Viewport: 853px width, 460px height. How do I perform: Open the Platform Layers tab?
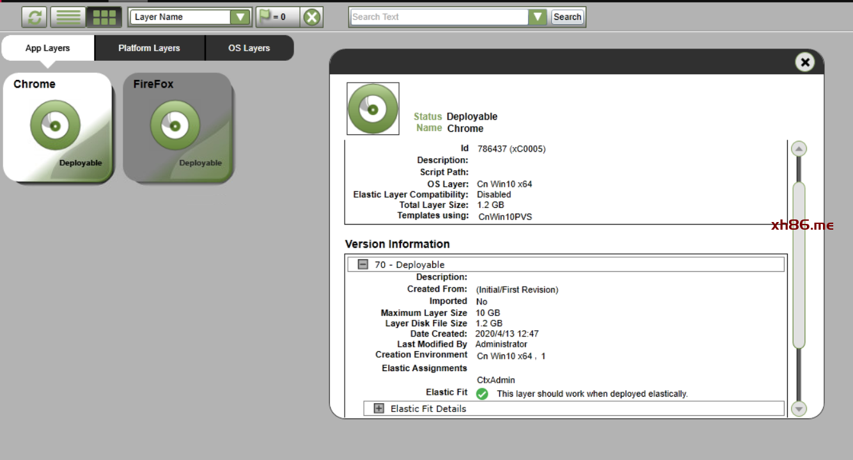click(149, 48)
